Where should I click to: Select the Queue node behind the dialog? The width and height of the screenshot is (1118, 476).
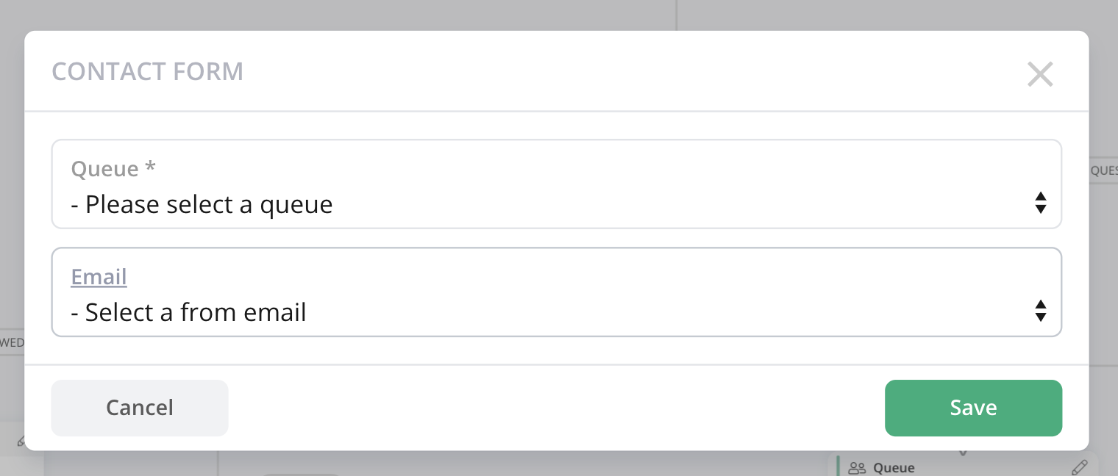965,466
